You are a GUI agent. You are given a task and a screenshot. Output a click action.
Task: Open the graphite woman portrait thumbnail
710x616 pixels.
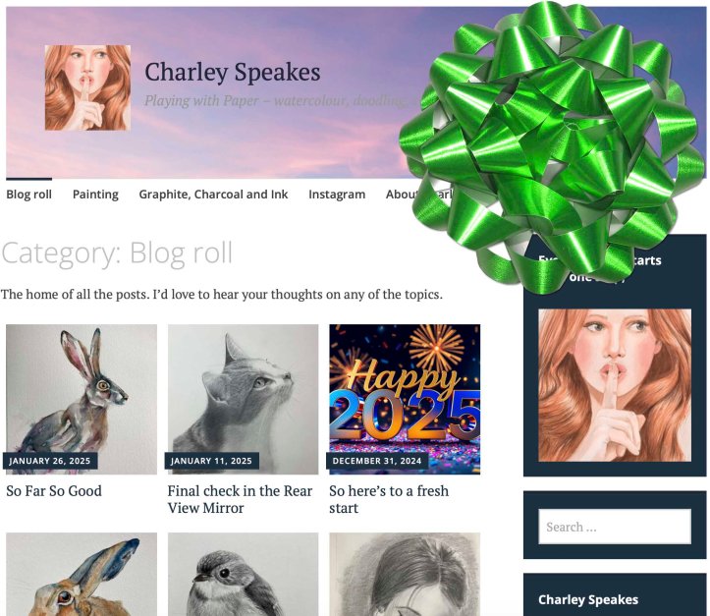coord(405,575)
